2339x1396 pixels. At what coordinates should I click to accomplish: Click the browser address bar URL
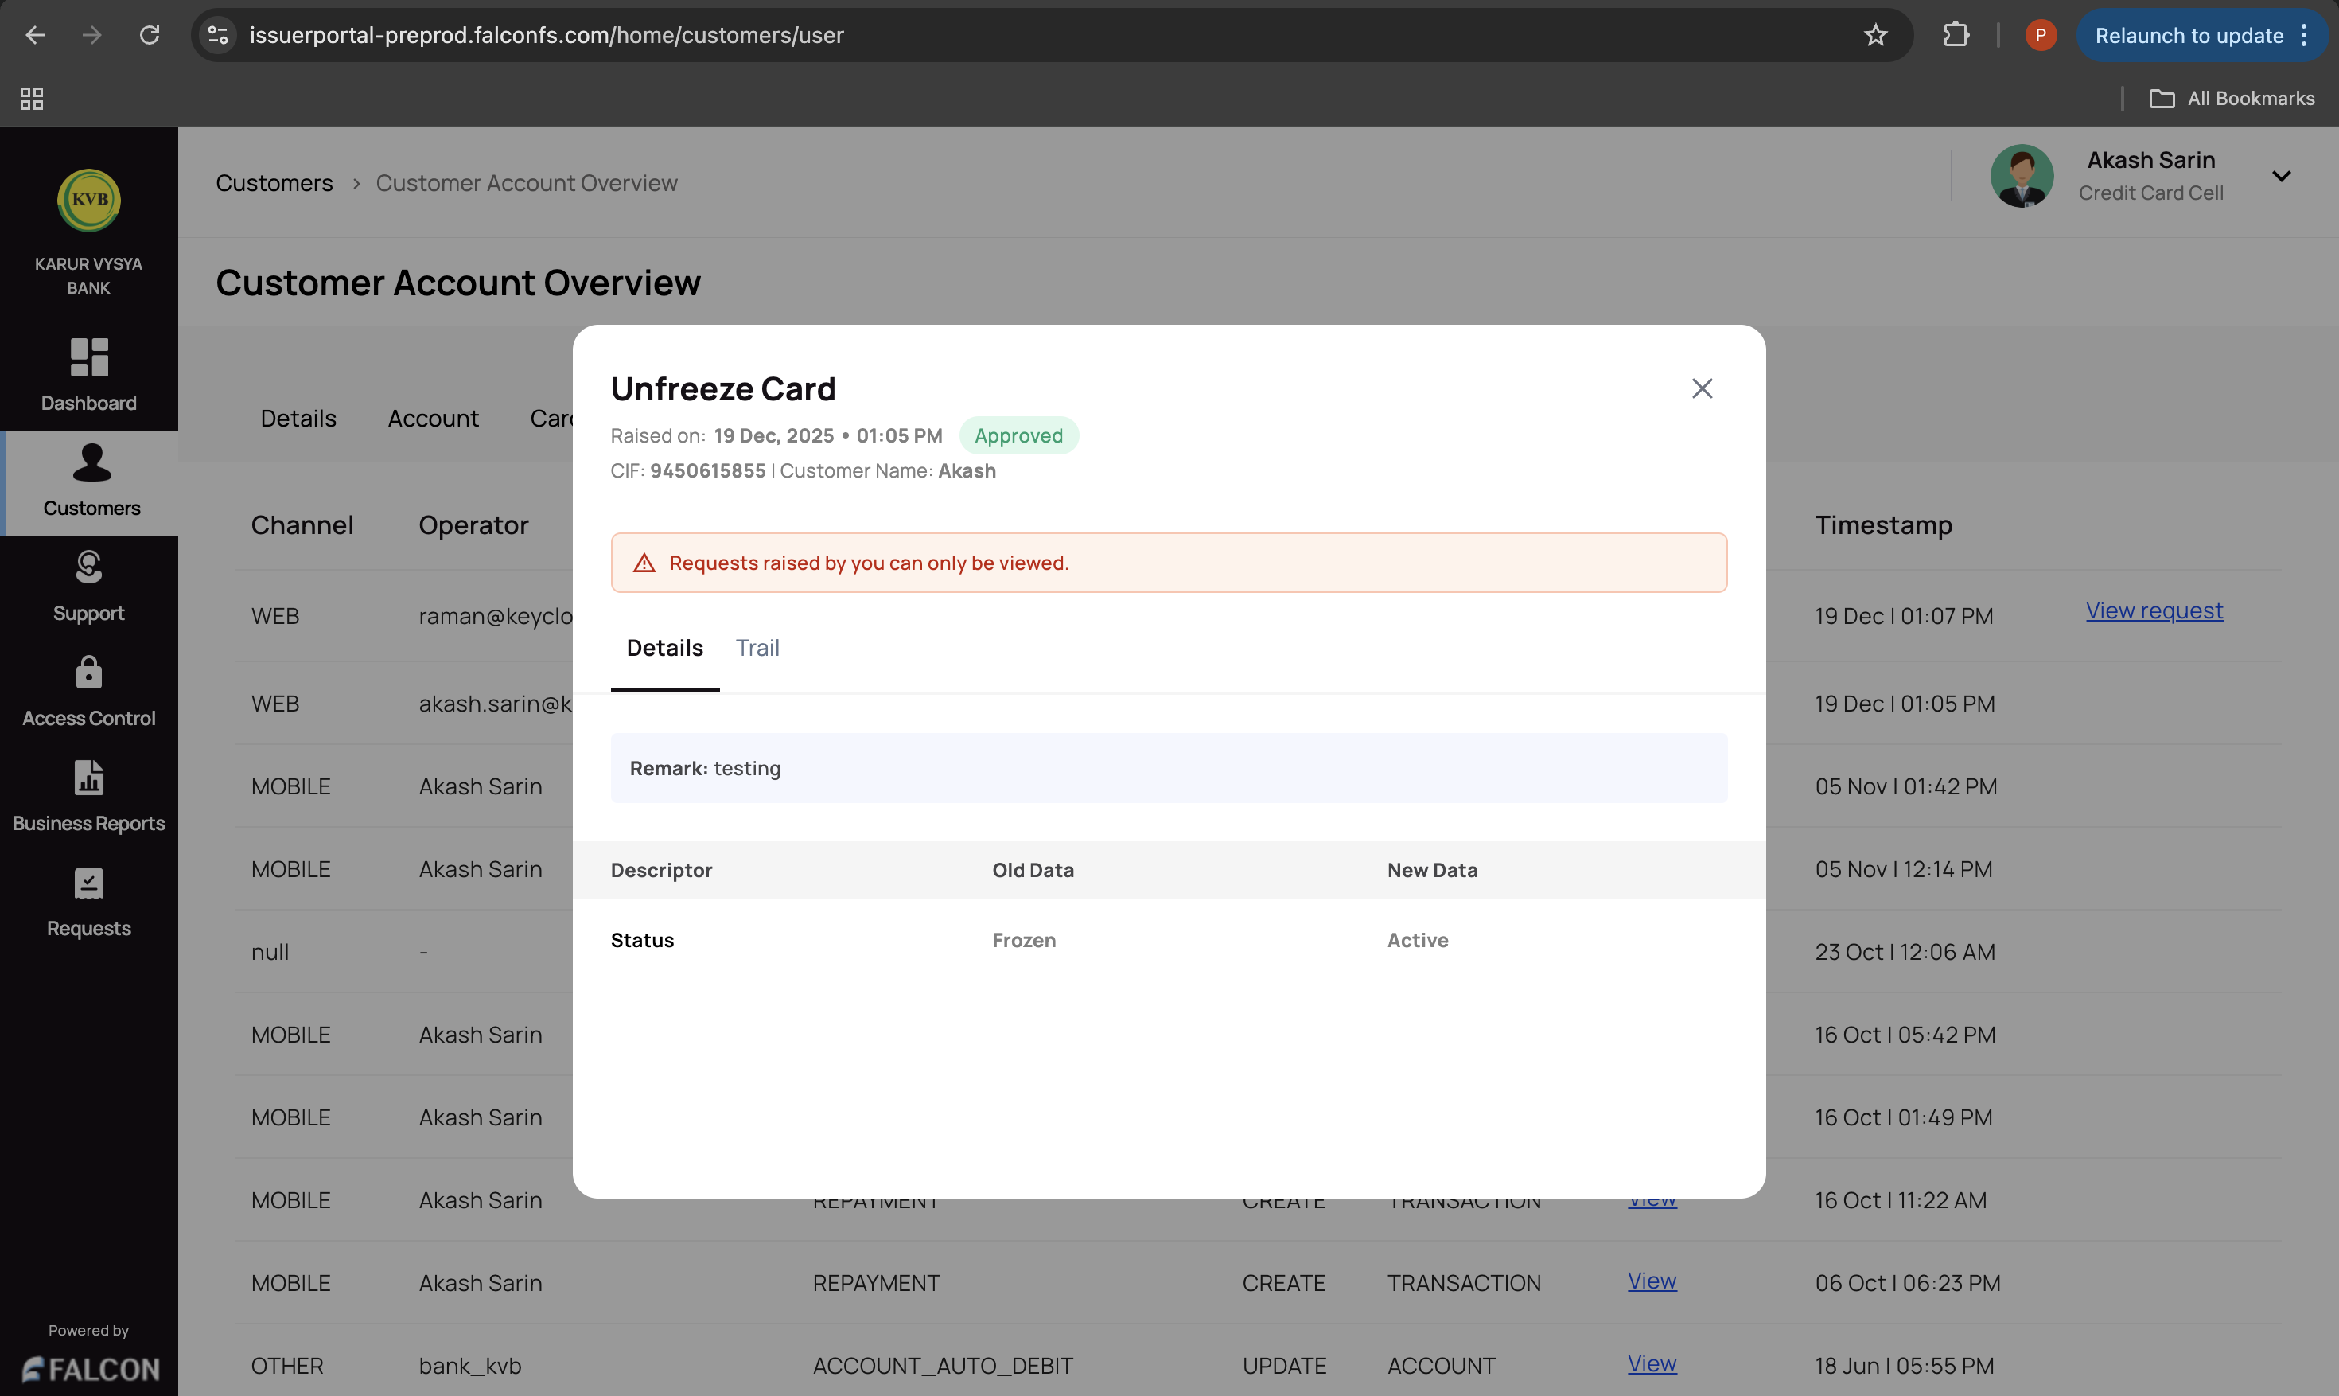coord(545,36)
